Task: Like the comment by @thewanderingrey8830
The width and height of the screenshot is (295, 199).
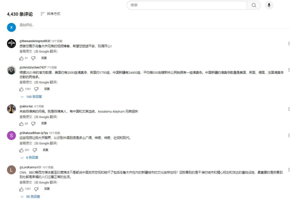Action: click(x=22, y=58)
